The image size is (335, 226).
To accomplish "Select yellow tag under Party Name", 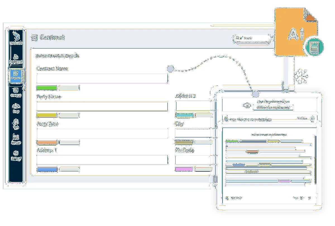I will click(47, 115).
